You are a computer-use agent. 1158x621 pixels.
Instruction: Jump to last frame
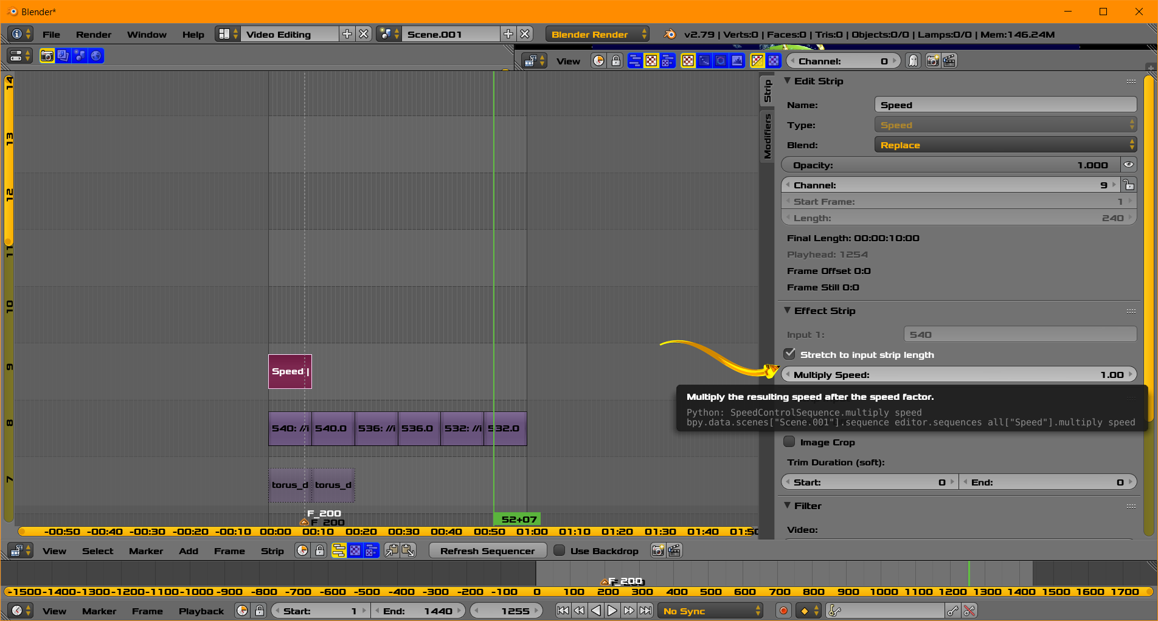tap(645, 611)
